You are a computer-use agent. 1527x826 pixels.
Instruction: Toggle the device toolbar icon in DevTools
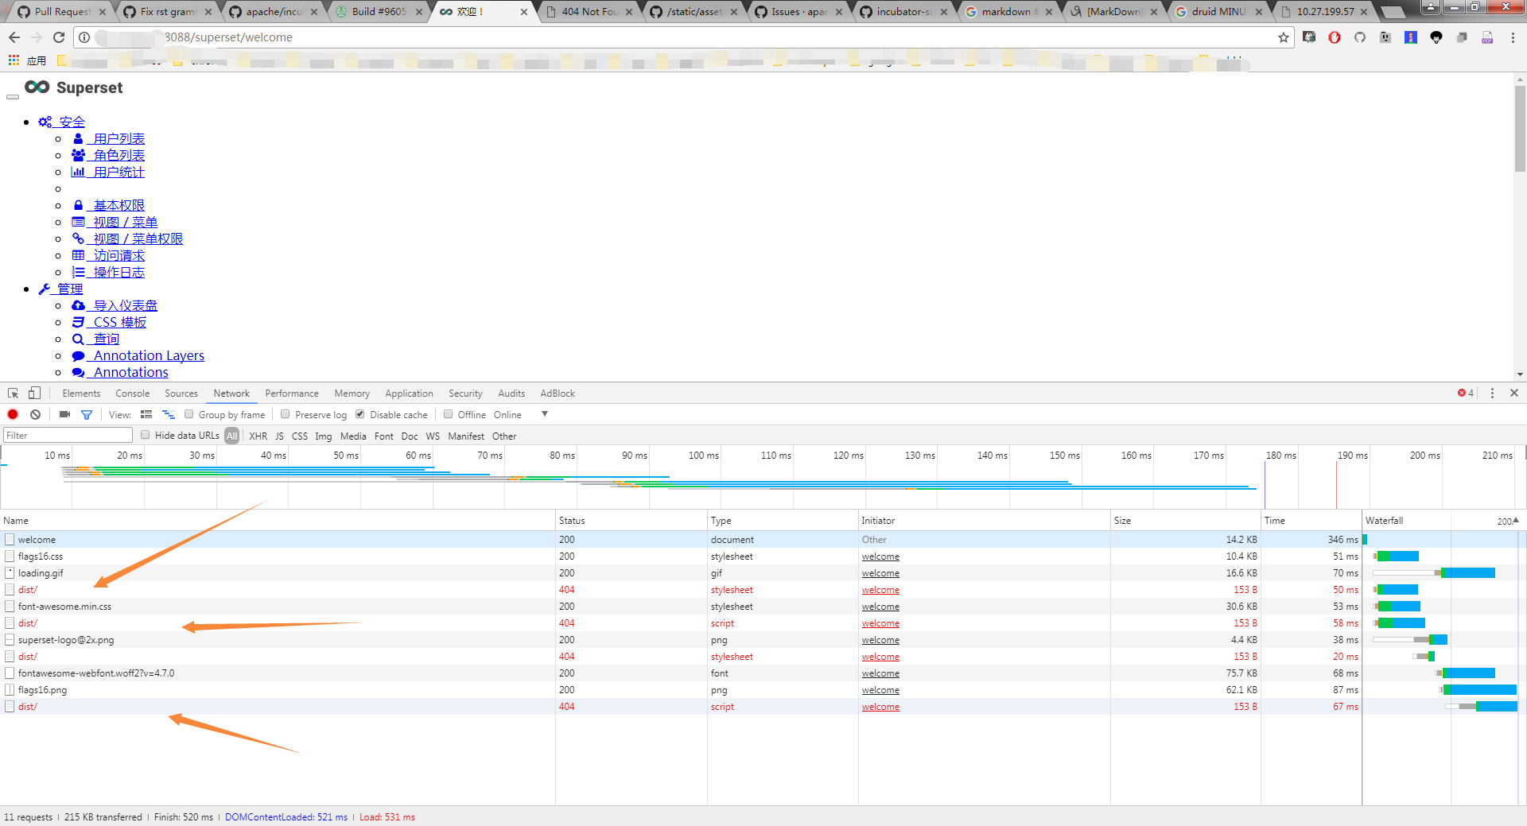[x=34, y=393]
